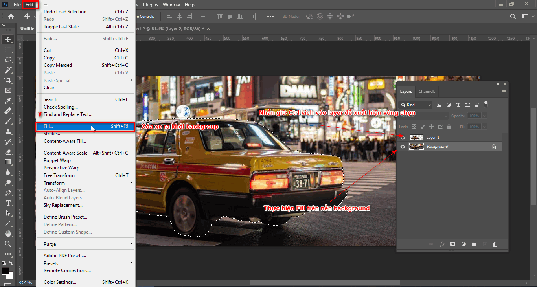Open the Fill percentage dropdown

pyautogui.click(x=484, y=126)
